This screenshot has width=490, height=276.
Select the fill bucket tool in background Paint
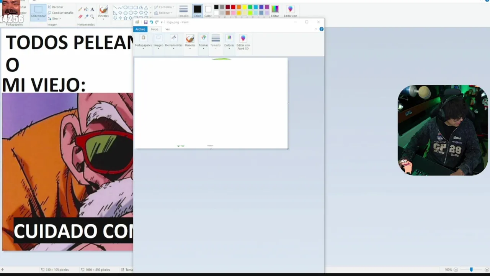[x=86, y=9]
